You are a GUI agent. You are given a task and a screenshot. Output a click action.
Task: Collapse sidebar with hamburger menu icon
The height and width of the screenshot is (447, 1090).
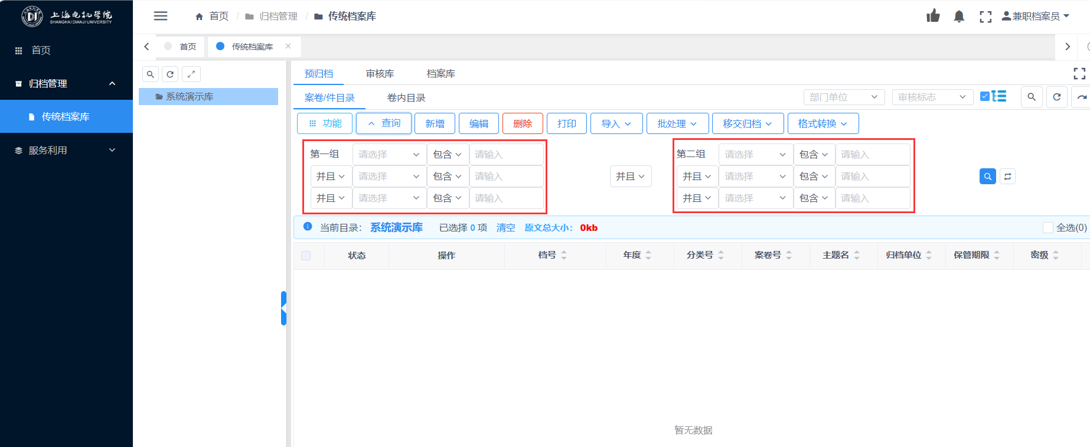click(161, 16)
